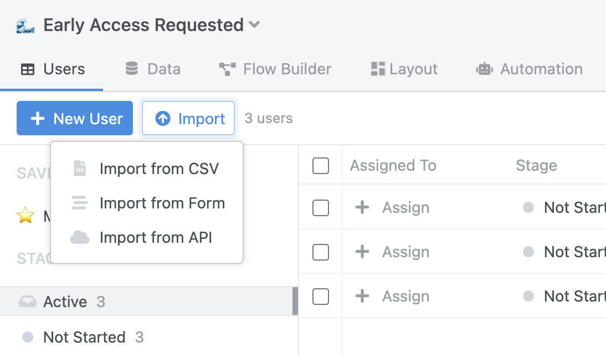Click the star saved view icon
Screen dimensions: 606x357
click(25, 215)
